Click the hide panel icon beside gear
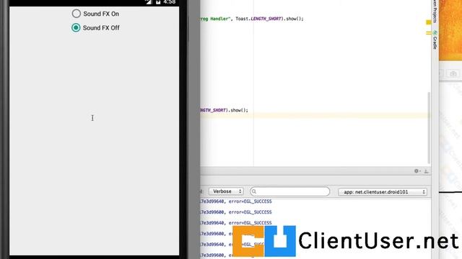 (426, 171)
